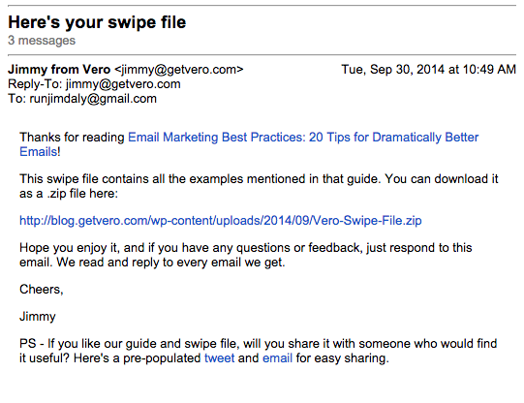
Task: Click the 'This swipe file contains' paragraph
Action: [259, 186]
